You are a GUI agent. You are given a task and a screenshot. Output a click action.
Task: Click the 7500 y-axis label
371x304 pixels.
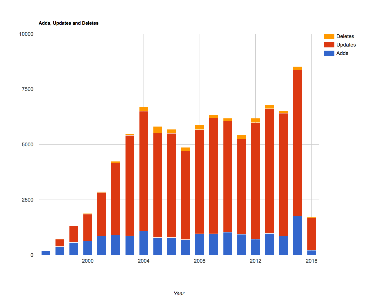pyautogui.click(x=28, y=89)
